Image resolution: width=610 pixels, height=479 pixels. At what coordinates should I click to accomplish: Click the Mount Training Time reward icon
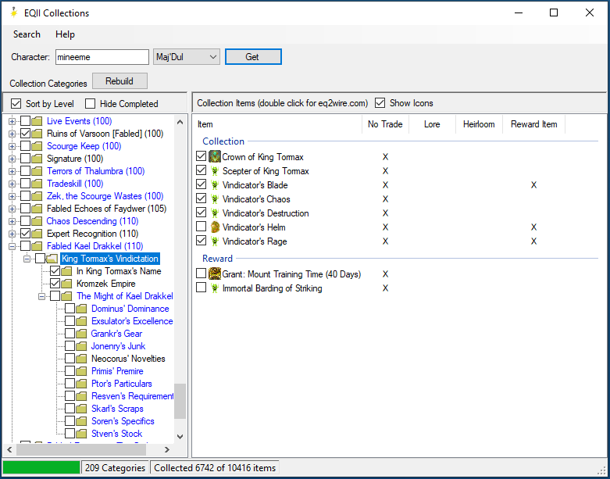[x=215, y=273]
